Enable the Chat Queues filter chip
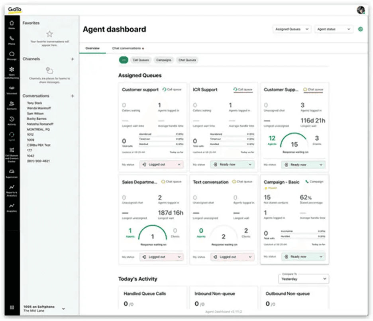This screenshot has height=321, width=373. pos(187,60)
